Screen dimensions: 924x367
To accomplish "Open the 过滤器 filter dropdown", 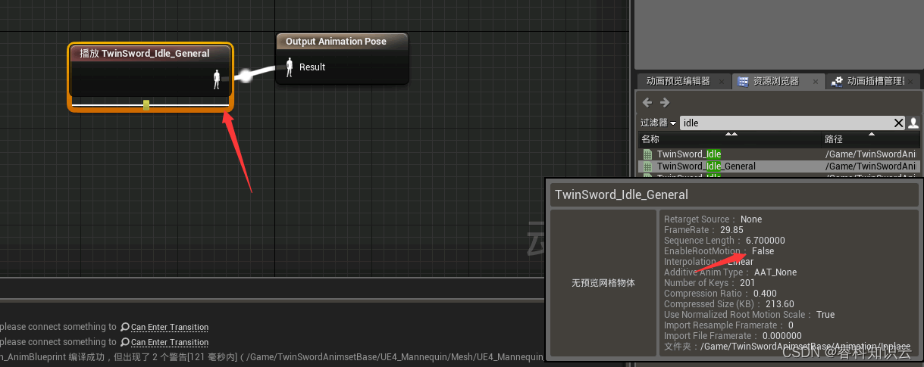I will pos(658,123).
